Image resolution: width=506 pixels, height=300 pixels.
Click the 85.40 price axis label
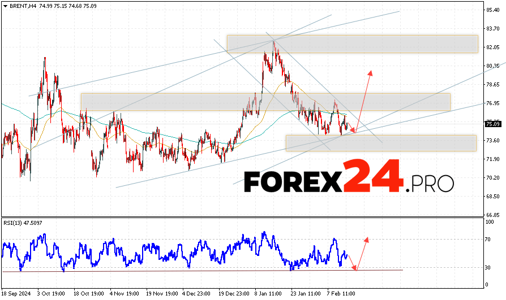[492, 10]
